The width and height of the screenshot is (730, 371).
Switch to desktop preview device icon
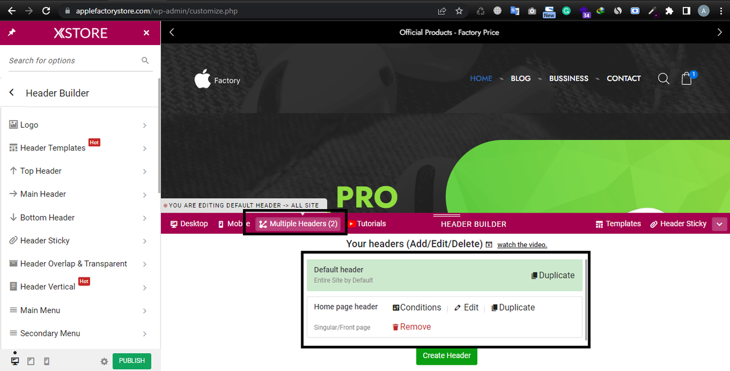tap(15, 361)
